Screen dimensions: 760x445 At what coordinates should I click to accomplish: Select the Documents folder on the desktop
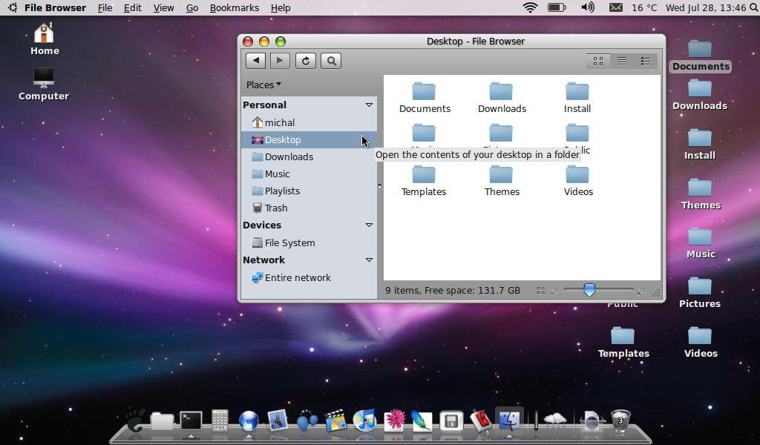pyautogui.click(x=701, y=56)
